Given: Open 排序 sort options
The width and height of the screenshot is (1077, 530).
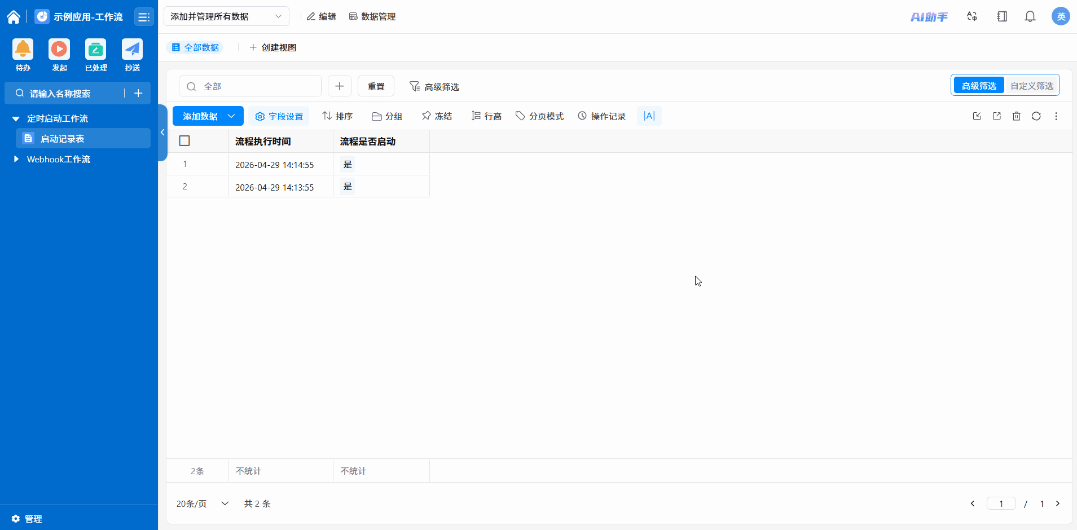Looking at the screenshot, I should coord(337,116).
